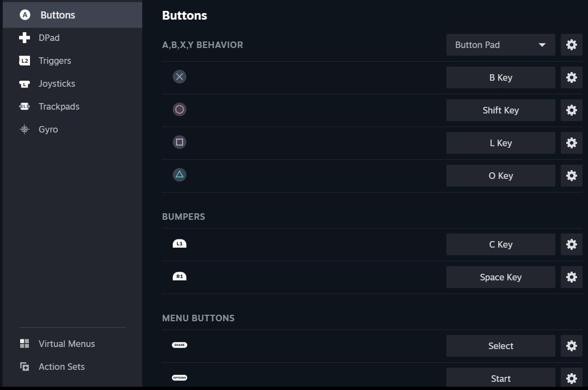This screenshot has height=390, width=588.
Task: Click the Start binding for Options button
Action: tap(500, 378)
